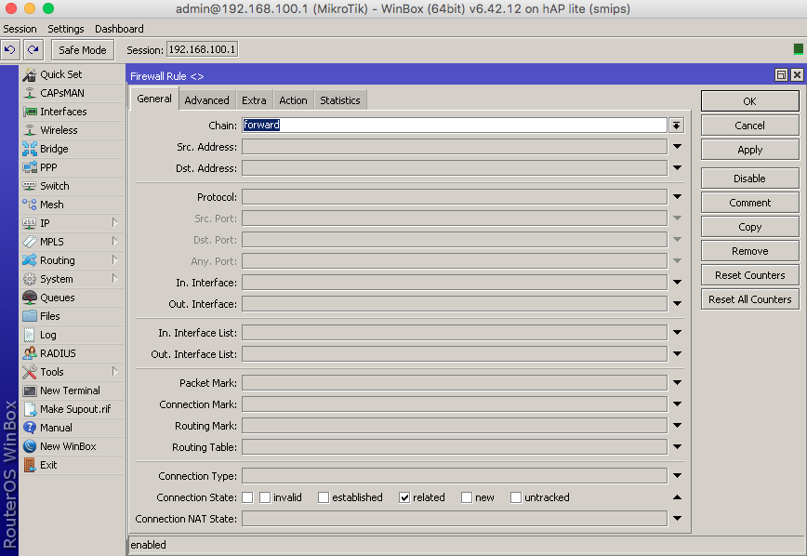This screenshot has width=807, height=556.
Task: Click the Apply button
Action: pyautogui.click(x=750, y=150)
